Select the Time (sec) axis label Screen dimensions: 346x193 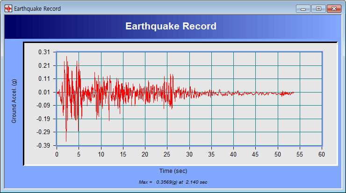[173, 171]
